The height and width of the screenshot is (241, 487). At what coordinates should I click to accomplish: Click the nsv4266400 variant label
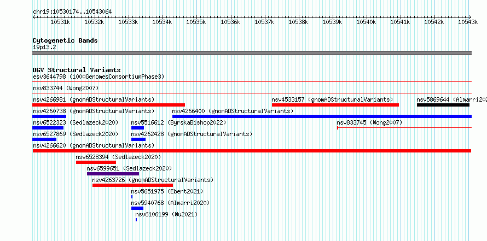pyautogui.click(x=233, y=111)
